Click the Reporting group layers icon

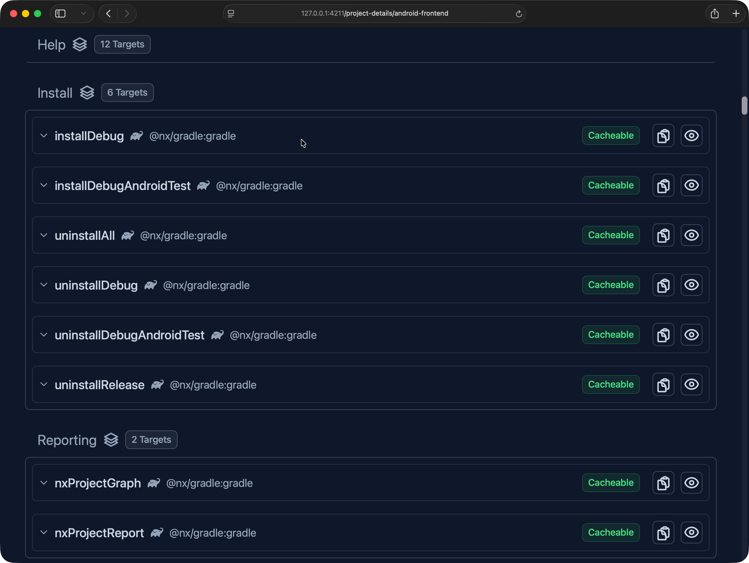(x=111, y=440)
